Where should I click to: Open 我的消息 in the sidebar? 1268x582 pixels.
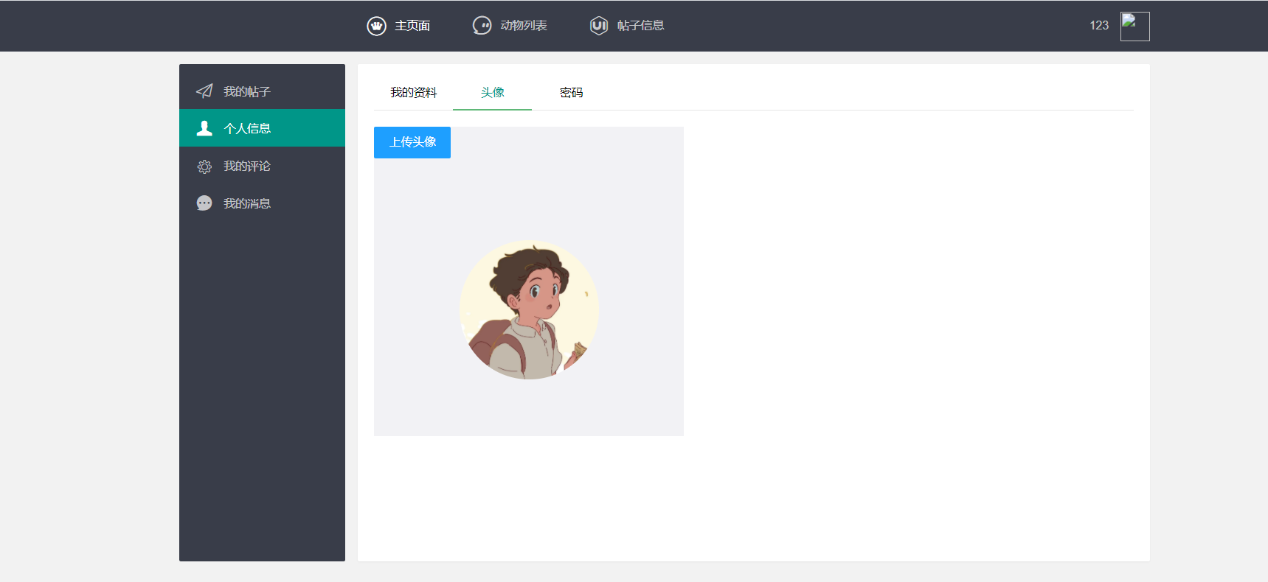[262, 203]
